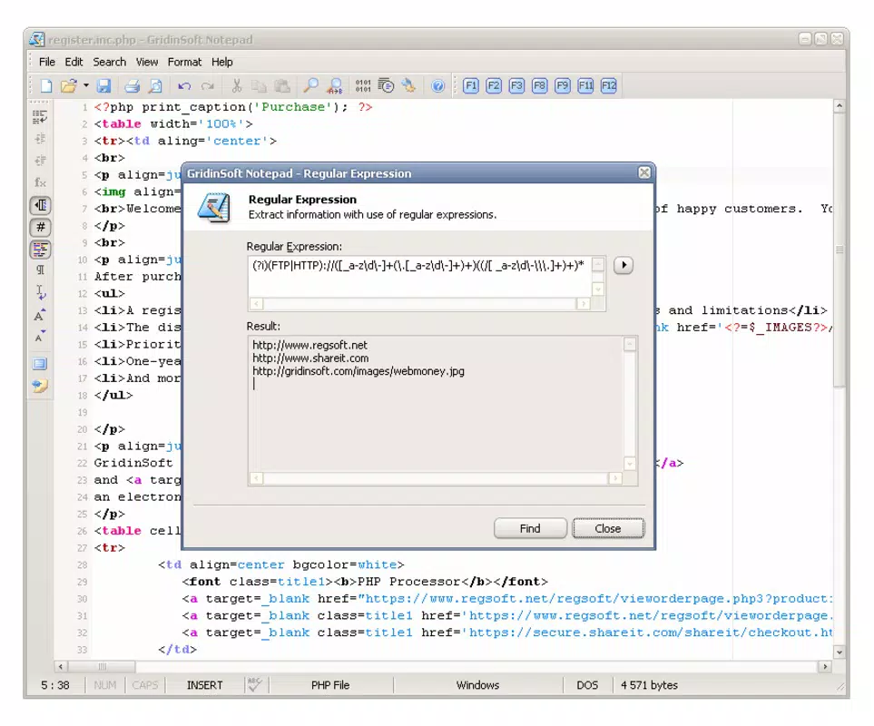This screenshot has height=726, width=874.
Task: Open the View menu
Action: tap(147, 62)
